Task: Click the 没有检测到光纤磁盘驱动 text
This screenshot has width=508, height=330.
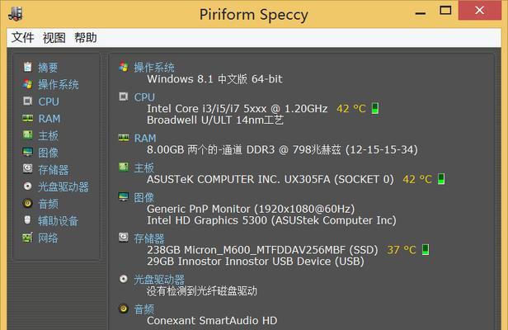Action: 202,290
